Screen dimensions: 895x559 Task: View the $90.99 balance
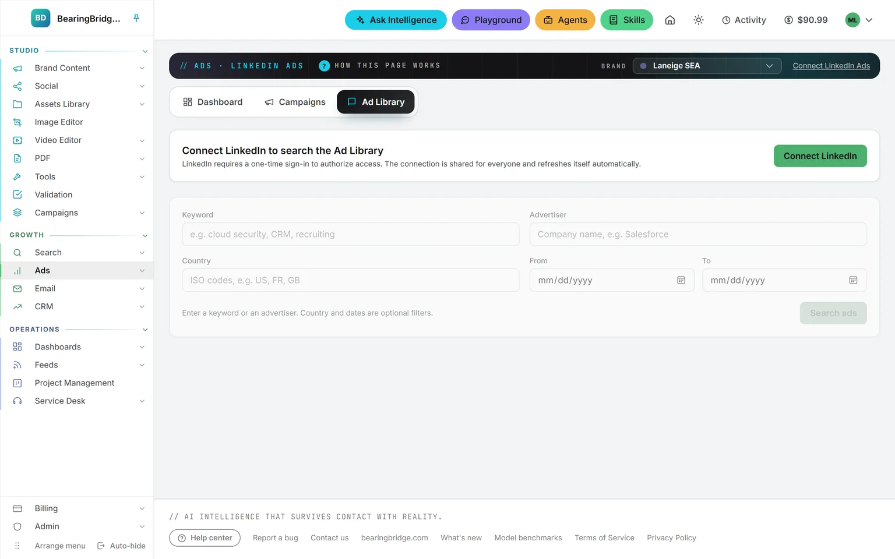tap(806, 20)
